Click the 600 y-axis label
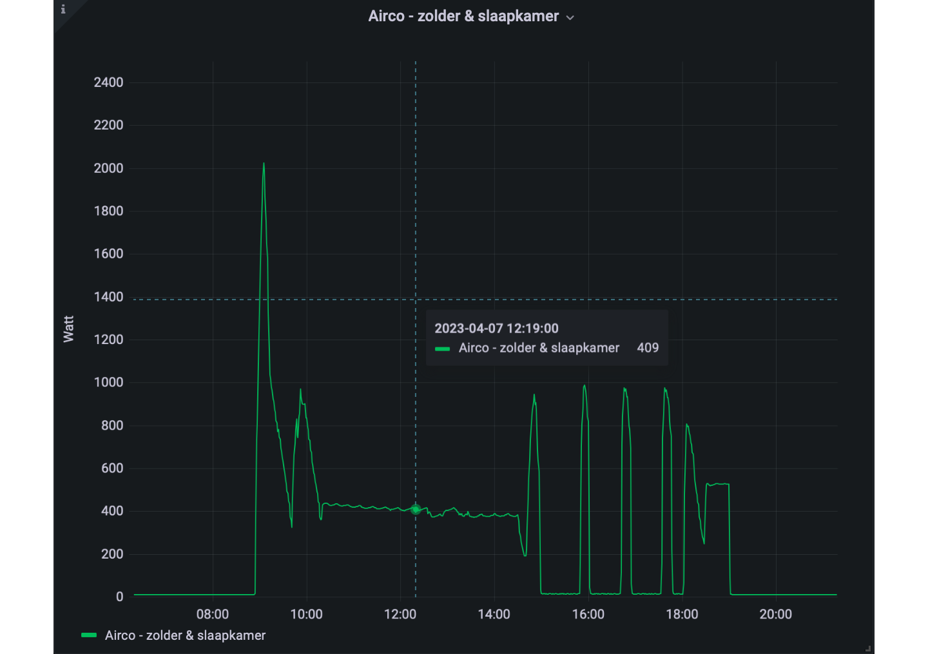 click(x=112, y=468)
